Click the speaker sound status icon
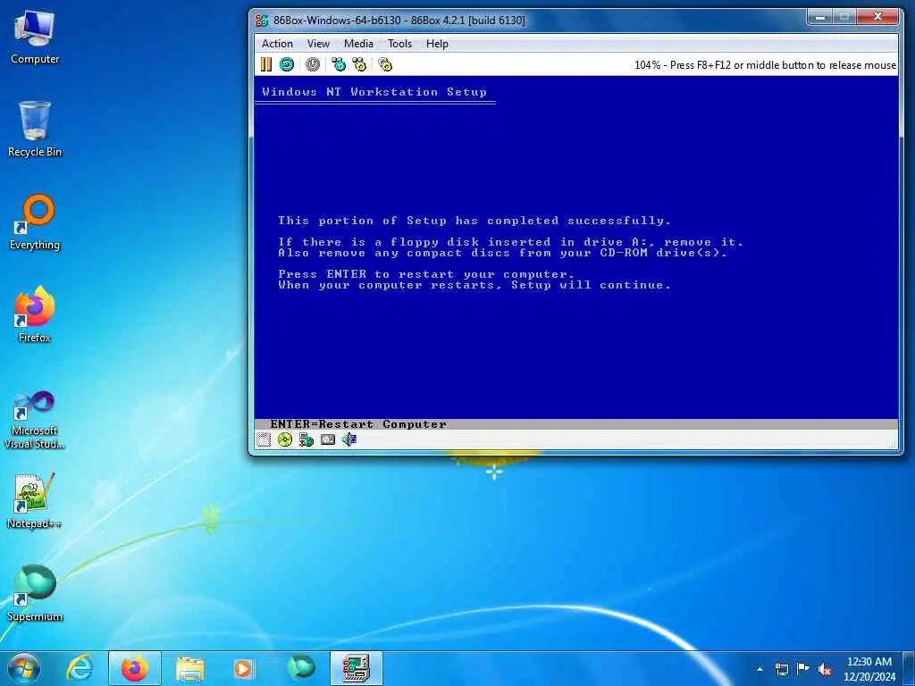 tap(349, 439)
